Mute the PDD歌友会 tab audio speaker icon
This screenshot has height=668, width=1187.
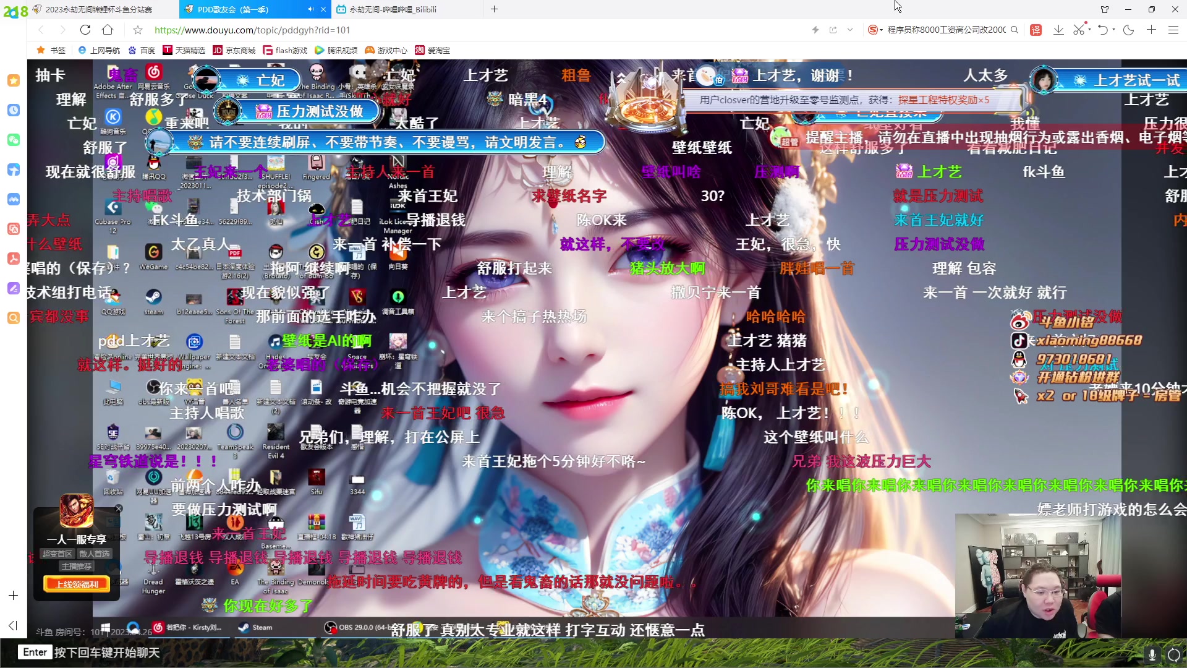(x=310, y=9)
